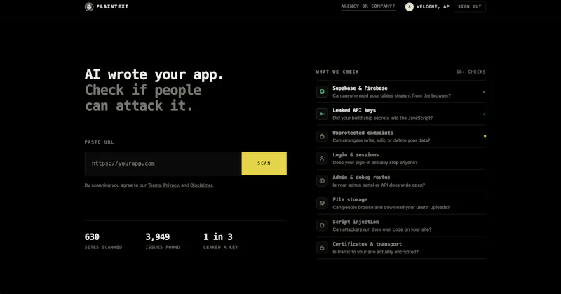
Task: Click 'Did your build ship secrets' description
Action: pos(382,118)
